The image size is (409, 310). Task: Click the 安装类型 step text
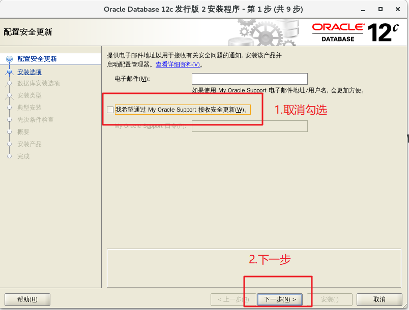click(x=30, y=95)
